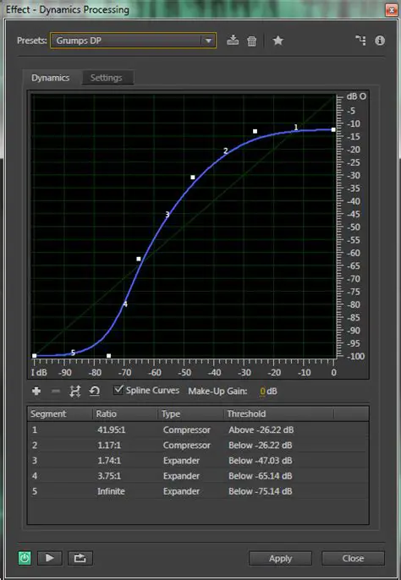Open channel map editor icon

click(360, 41)
